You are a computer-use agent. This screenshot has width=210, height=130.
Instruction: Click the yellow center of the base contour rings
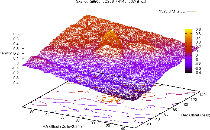(111, 99)
